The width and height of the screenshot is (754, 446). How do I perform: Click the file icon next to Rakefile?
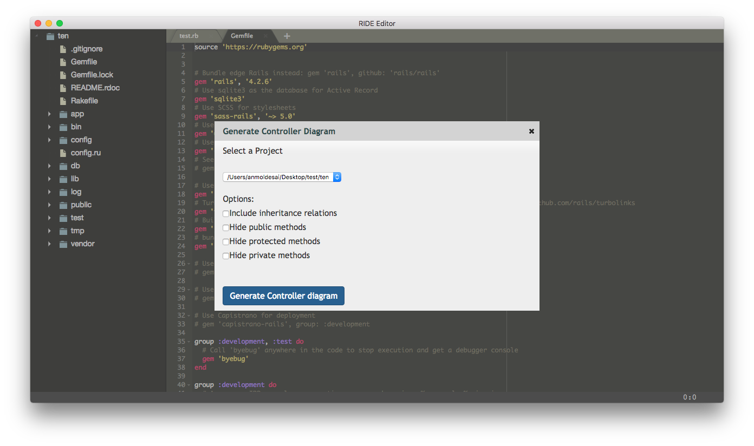(x=63, y=101)
